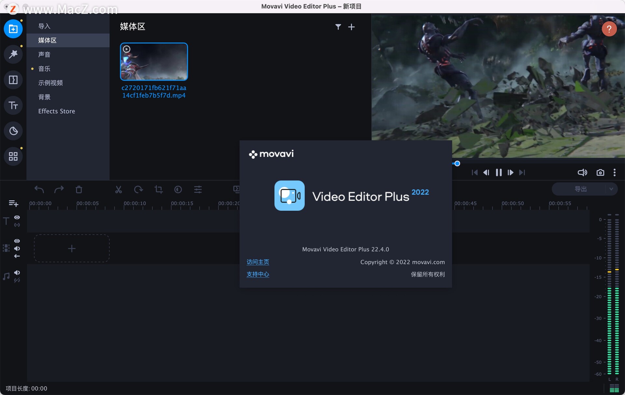Click the undo arrow
The width and height of the screenshot is (625, 395).
coord(39,189)
